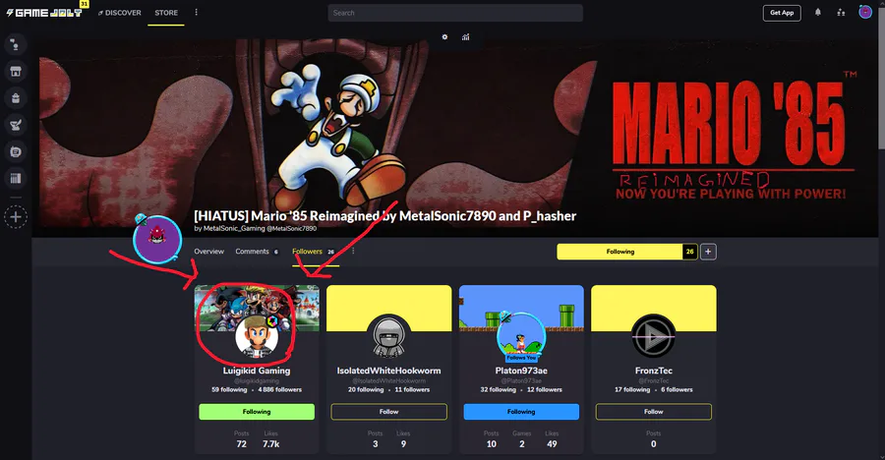Open the Followers tab

click(314, 252)
